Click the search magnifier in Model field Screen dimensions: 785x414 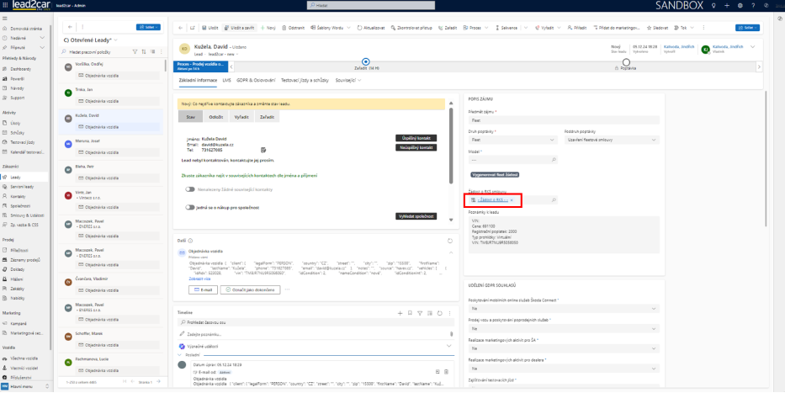[x=553, y=159]
